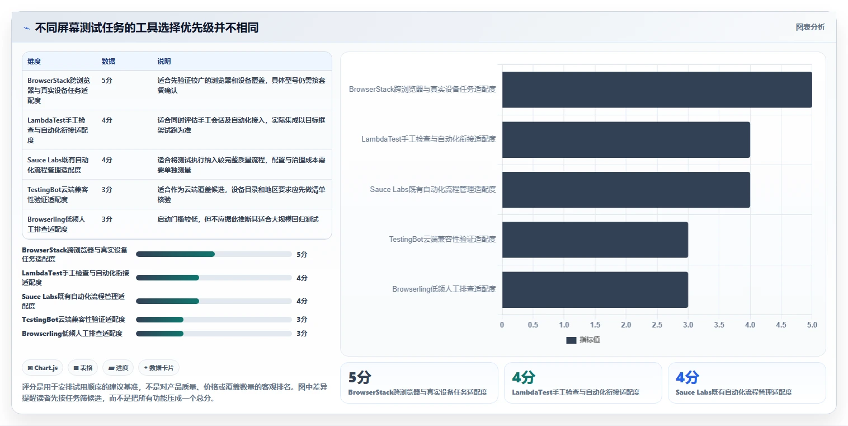Open the 5分 BrowserStack data card
The width and height of the screenshot is (848, 426).
(x=419, y=383)
